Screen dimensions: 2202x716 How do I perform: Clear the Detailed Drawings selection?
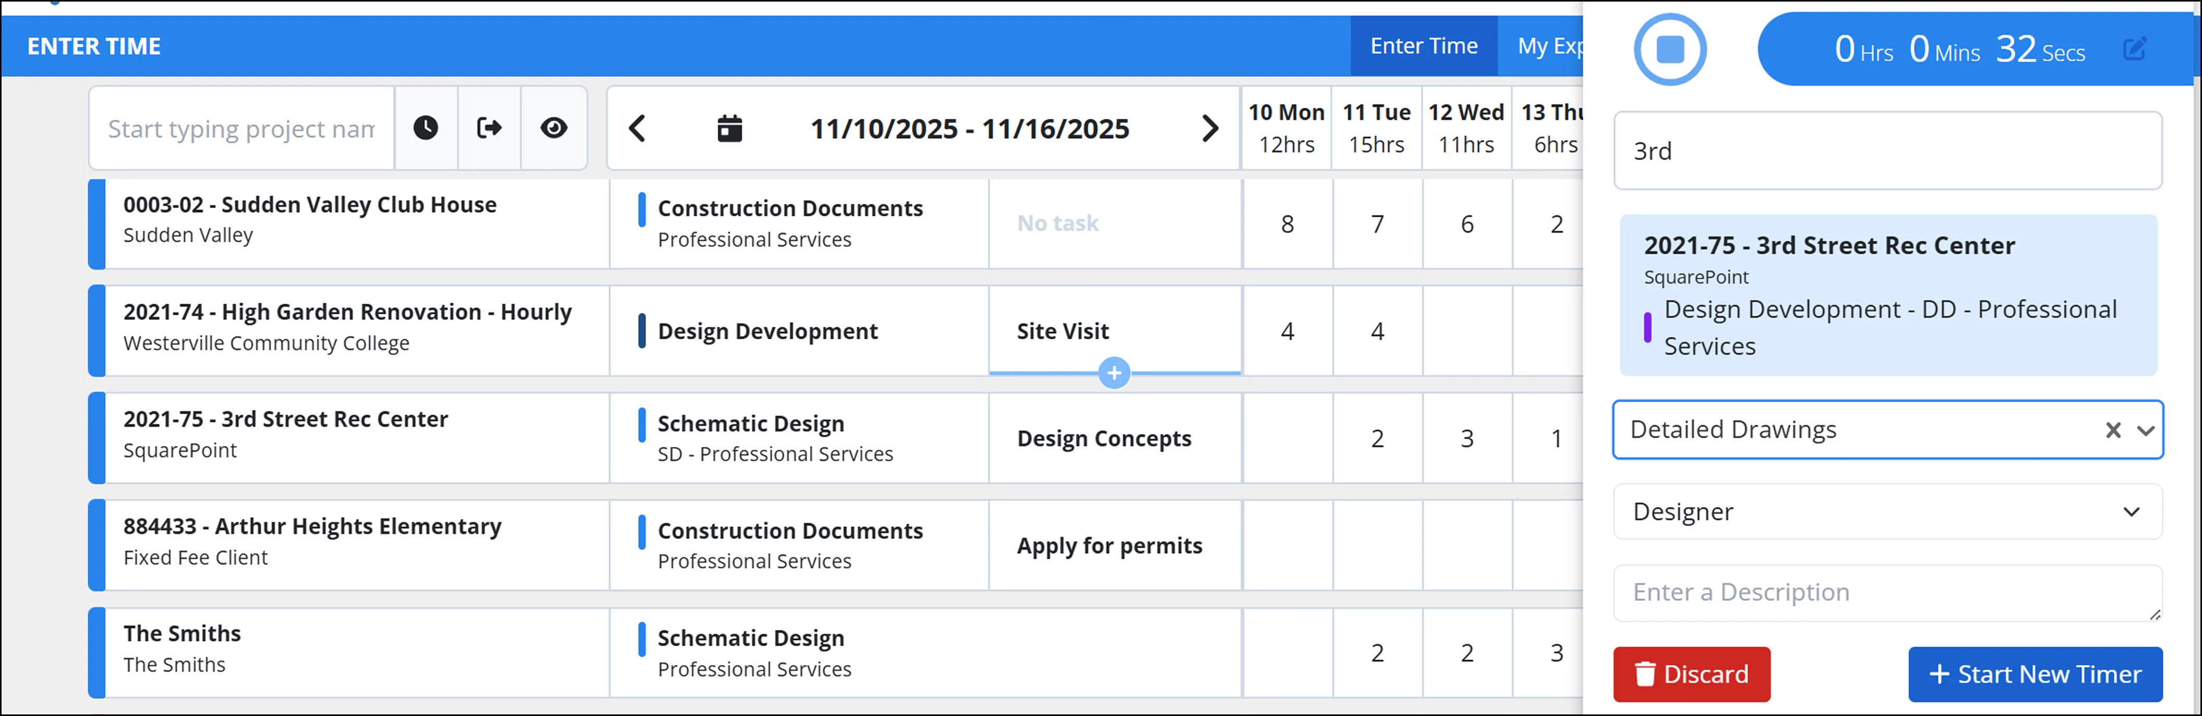click(2113, 430)
